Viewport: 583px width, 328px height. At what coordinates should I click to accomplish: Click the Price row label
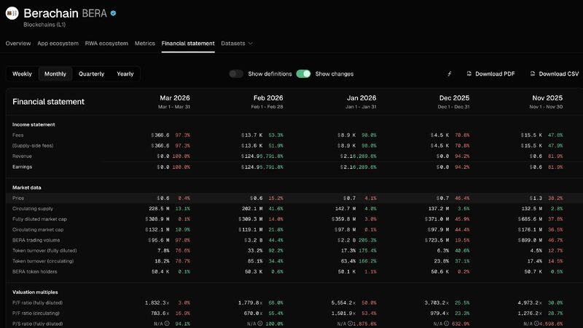click(18, 198)
